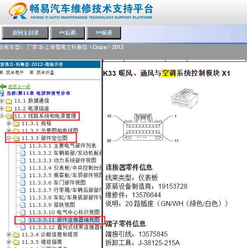Open 11.3.3.5 乘客舱/车顶部件视图 page
The height and width of the screenshot is (248, 247).
coord(65,175)
